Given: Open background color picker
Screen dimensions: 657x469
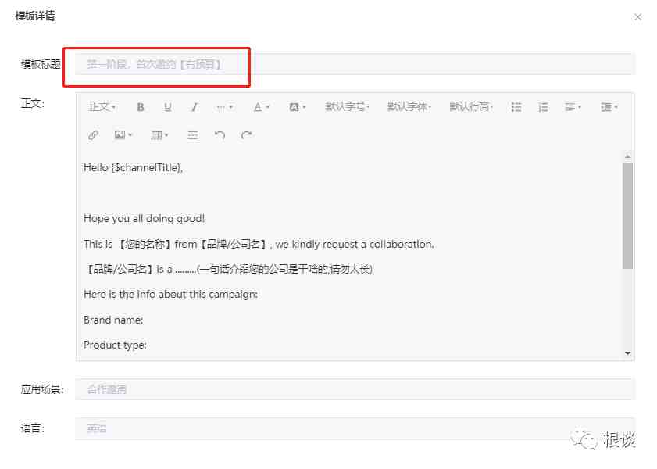Looking at the screenshot, I should [x=298, y=107].
